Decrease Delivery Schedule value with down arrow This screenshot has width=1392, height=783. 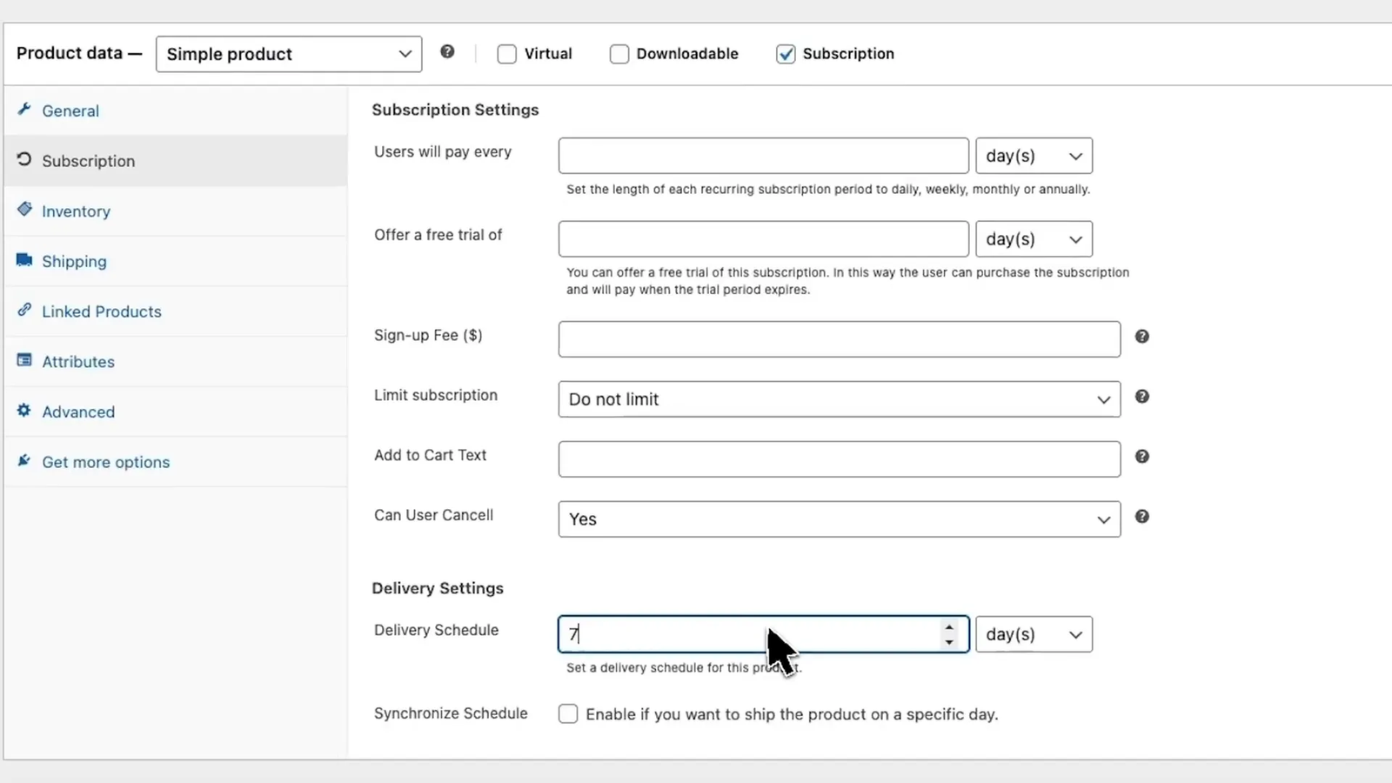point(949,642)
